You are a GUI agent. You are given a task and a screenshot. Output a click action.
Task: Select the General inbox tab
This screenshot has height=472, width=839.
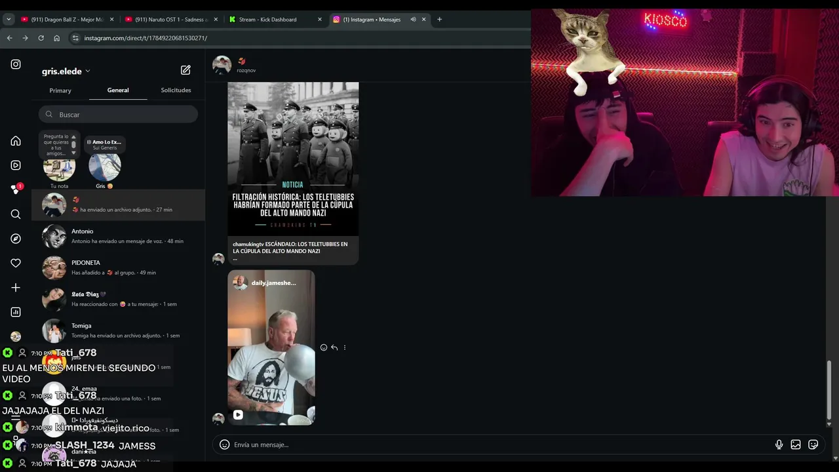(118, 90)
